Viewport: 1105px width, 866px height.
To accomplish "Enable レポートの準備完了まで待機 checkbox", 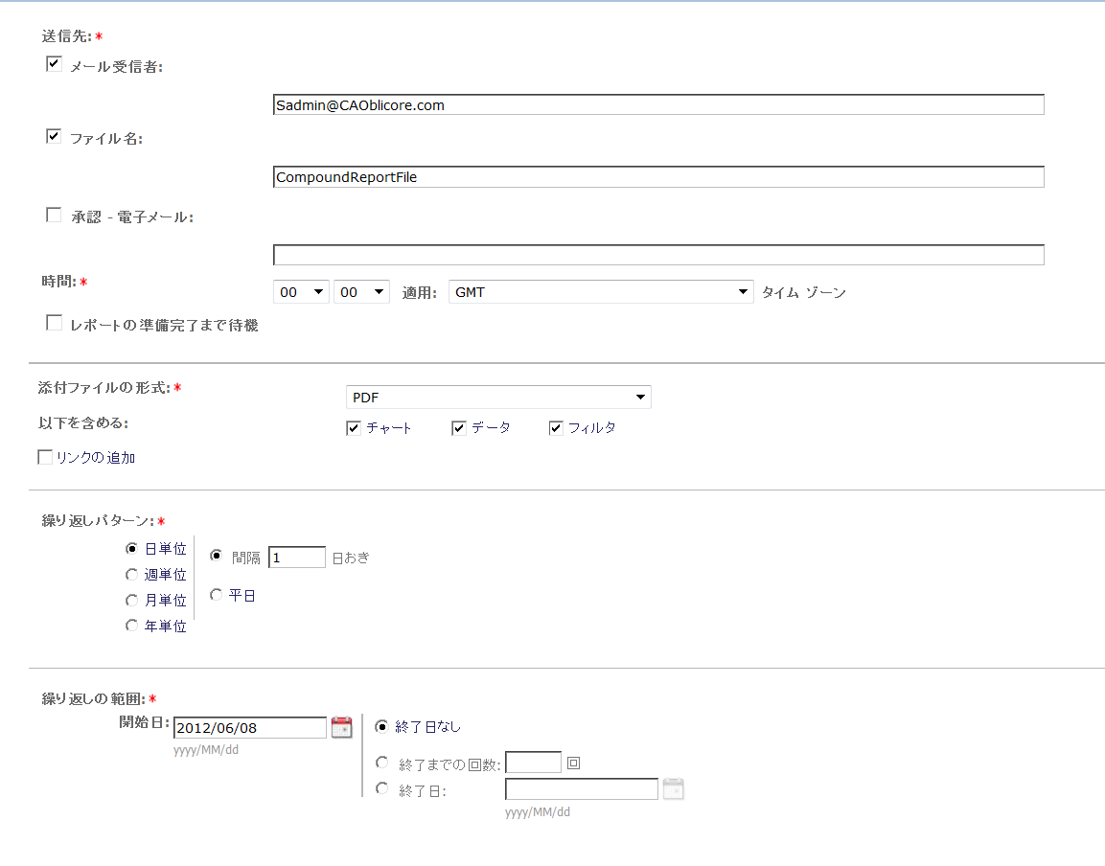I will (54, 323).
